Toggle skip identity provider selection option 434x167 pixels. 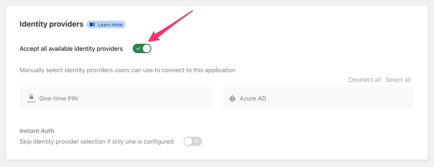coord(192,141)
